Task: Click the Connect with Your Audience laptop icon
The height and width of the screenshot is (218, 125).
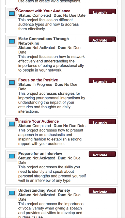Action: pos(12,14)
